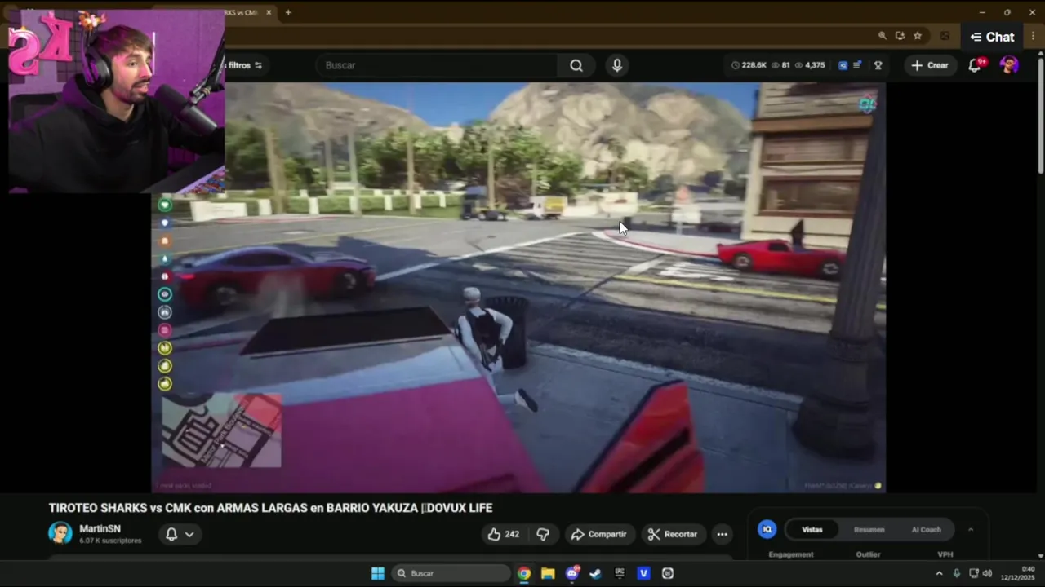Click the network tray icon
Viewport: 1045px width, 587px height.
point(973,573)
